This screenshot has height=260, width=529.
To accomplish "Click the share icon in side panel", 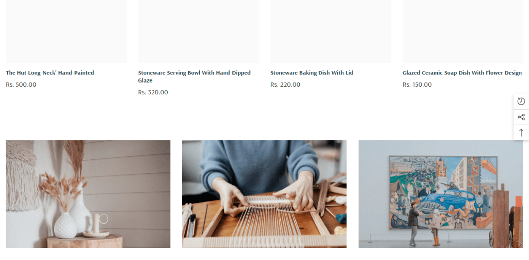I will [x=521, y=117].
